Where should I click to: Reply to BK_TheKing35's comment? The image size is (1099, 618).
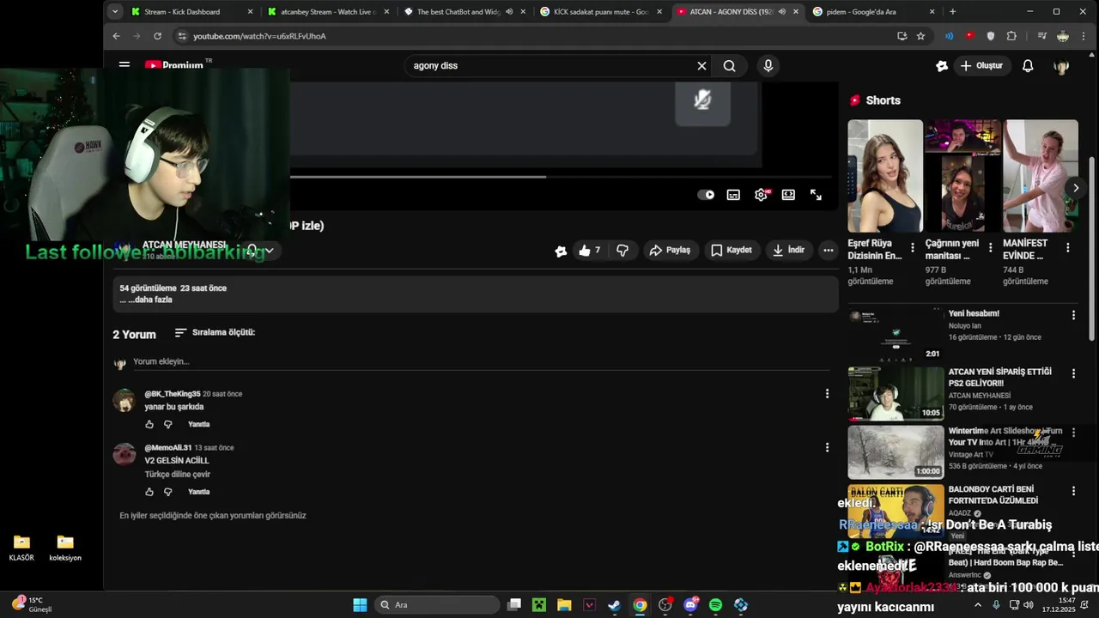coord(198,424)
